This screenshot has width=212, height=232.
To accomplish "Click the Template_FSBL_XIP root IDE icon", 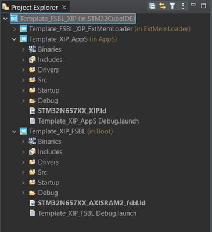I will click(14, 19).
